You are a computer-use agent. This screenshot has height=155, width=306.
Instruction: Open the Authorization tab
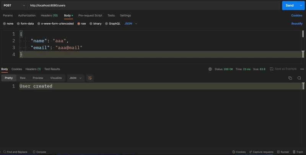pyautogui.click(x=27, y=15)
